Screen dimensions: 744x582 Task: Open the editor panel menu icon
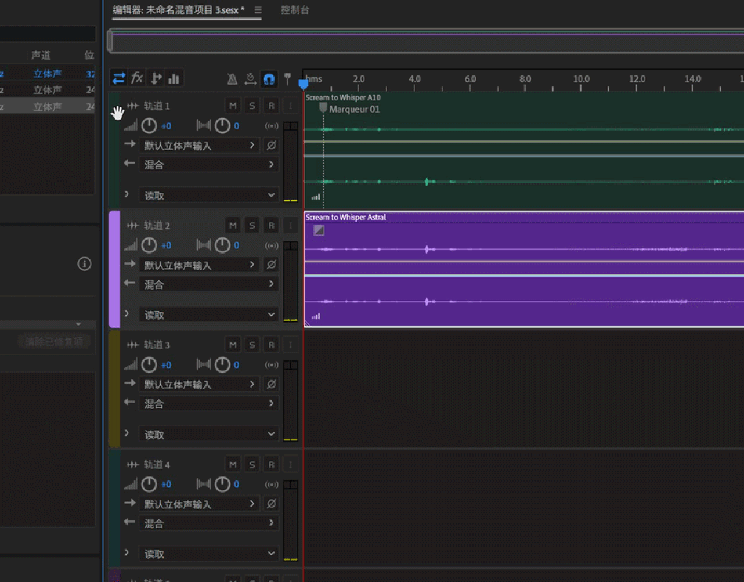pos(258,10)
